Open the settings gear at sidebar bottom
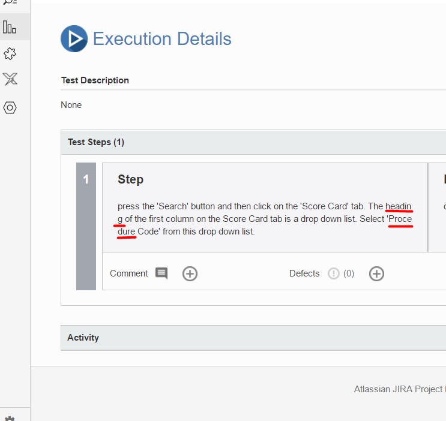 (10, 419)
